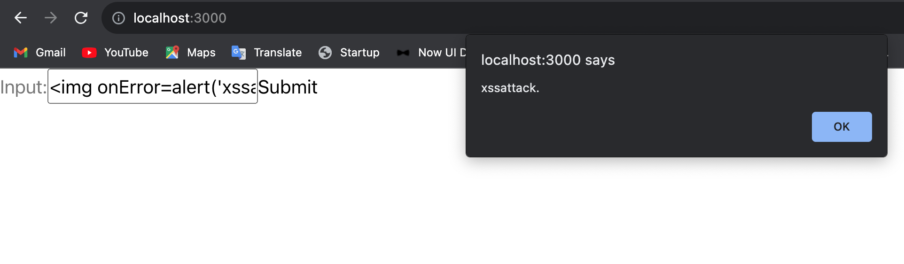This screenshot has width=904, height=264.
Task: View site information icon in address bar
Action: point(118,18)
